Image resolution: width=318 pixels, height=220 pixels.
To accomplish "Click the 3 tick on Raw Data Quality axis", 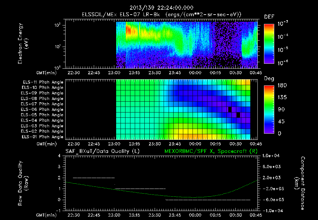I will [59, 167].
